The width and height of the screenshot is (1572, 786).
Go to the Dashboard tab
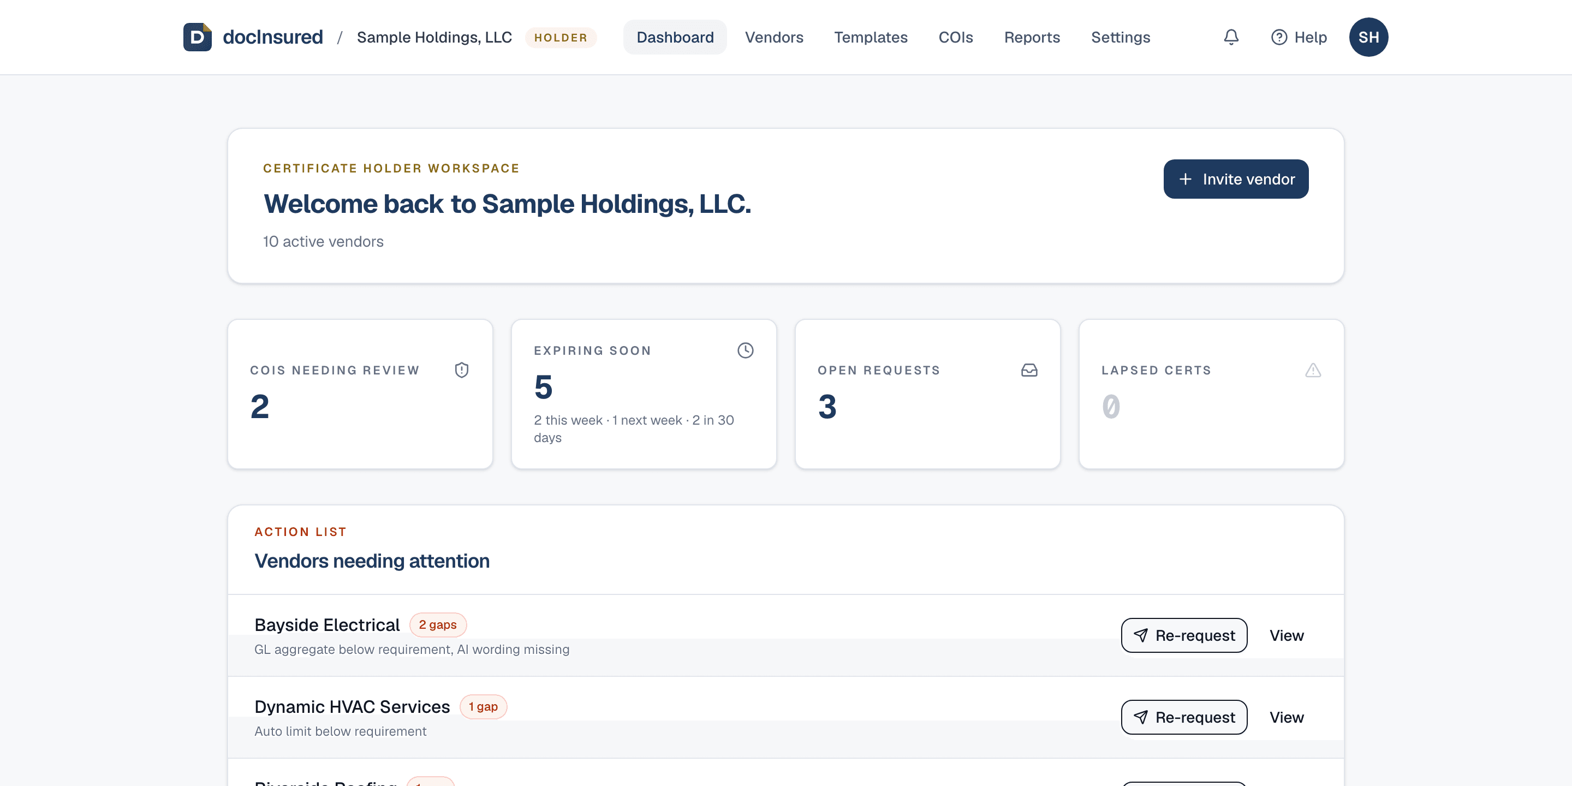point(674,37)
